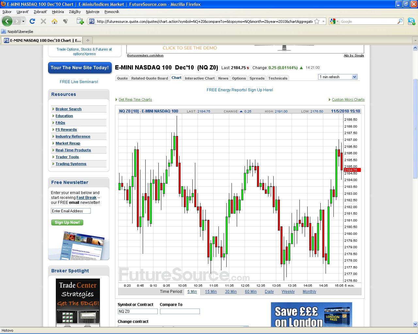The height and width of the screenshot is (334, 418).
Task: Select the Daily chart period
Action: 269,292
